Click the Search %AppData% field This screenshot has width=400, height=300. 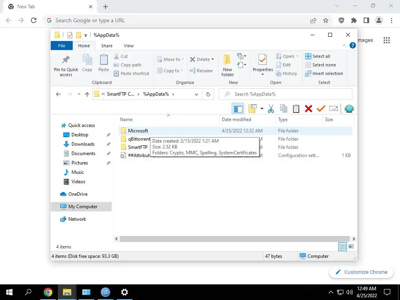(x=286, y=94)
